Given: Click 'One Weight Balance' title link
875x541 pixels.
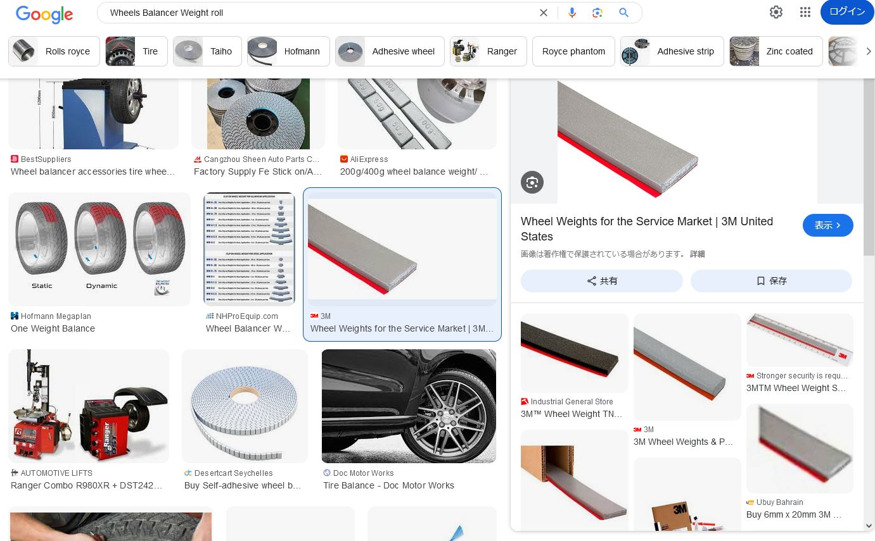Looking at the screenshot, I should (x=53, y=328).
